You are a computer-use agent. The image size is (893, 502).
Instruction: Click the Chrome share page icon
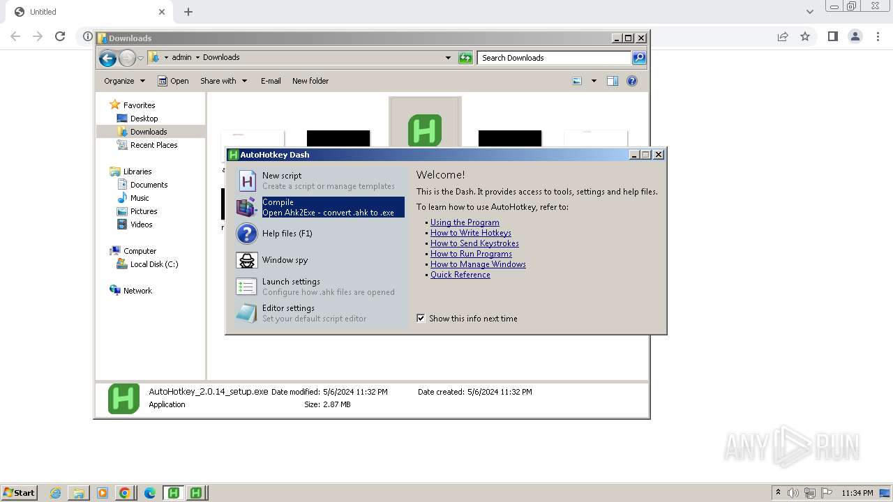[x=783, y=36]
